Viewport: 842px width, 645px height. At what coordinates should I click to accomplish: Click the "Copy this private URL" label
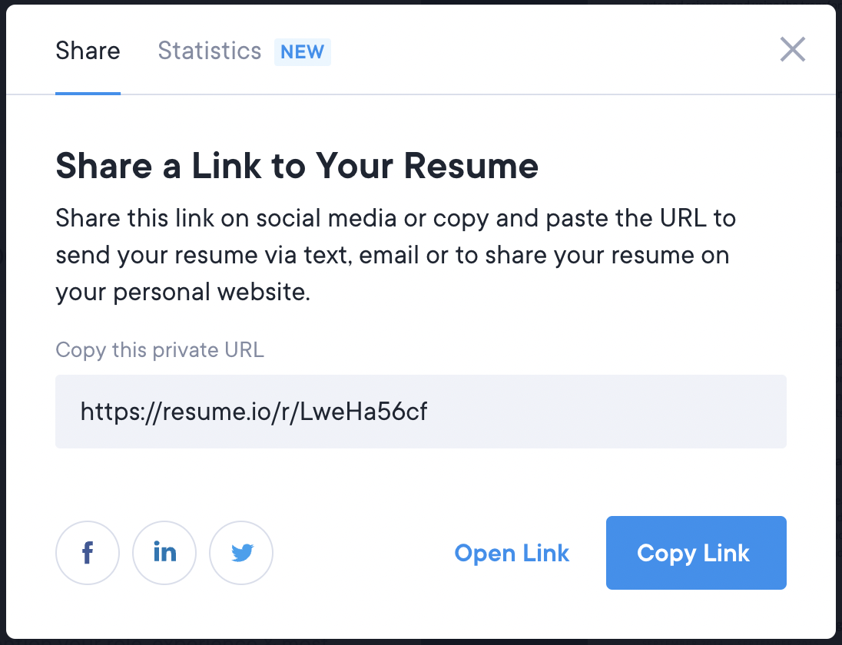[x=160, y=350]
